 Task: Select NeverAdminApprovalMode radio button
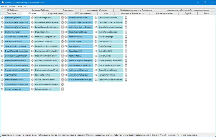(x=2, y=46)
